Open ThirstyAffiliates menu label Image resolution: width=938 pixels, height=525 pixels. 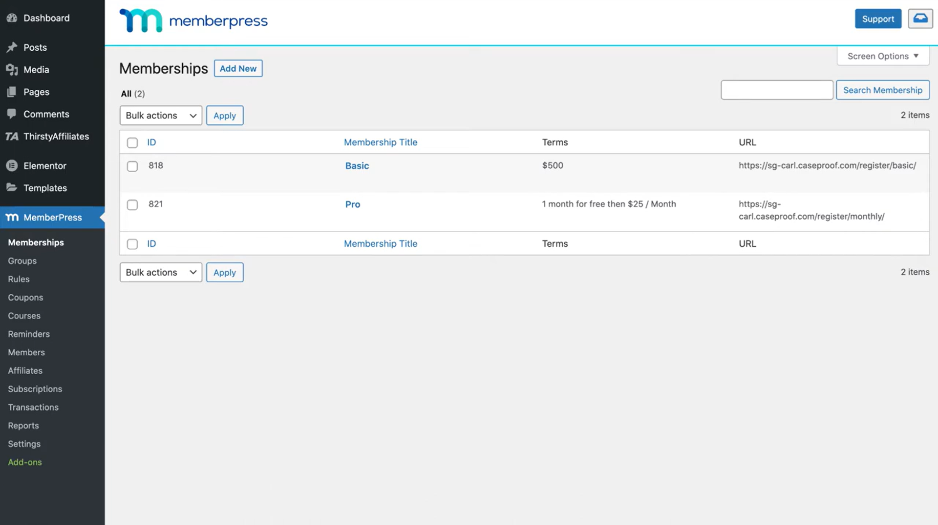pos(56,136)
